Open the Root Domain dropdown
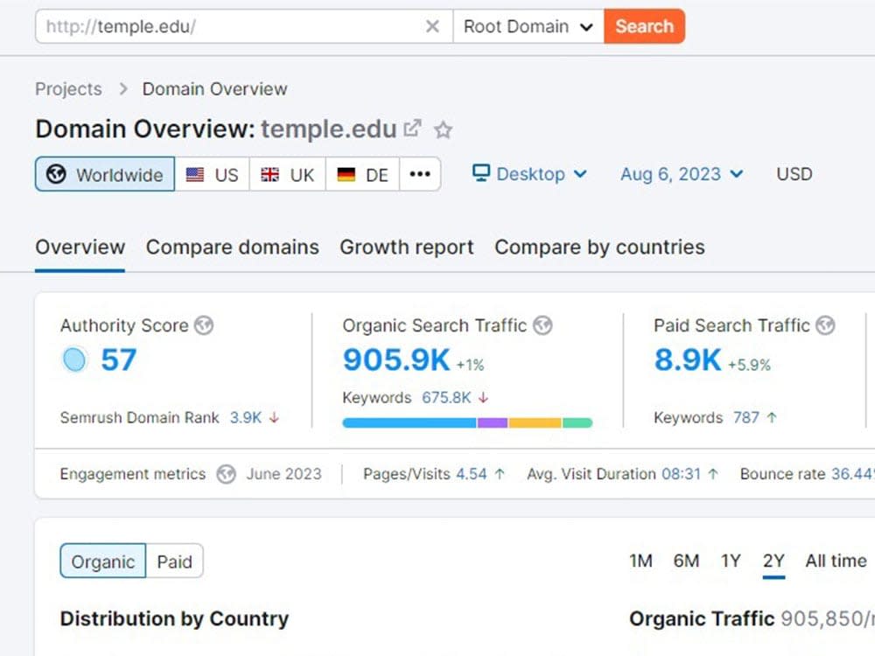This screenshot has height=656, width=875. point(528,26)
